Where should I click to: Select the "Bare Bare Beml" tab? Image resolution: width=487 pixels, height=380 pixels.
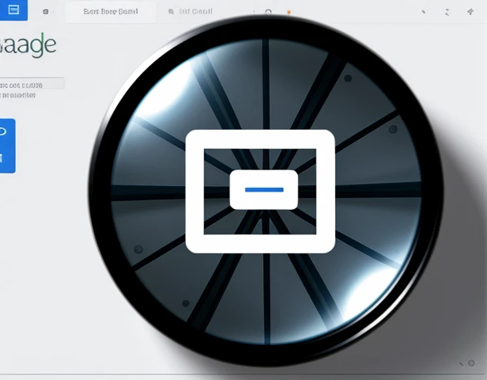tap(110, 12)
